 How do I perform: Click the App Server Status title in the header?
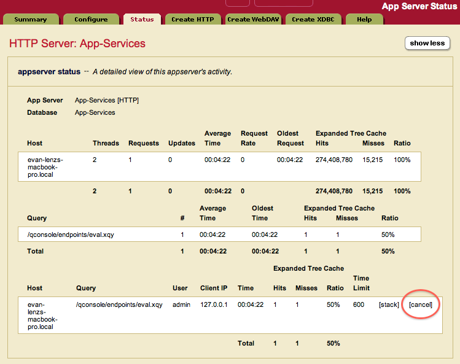click(419, 6)
